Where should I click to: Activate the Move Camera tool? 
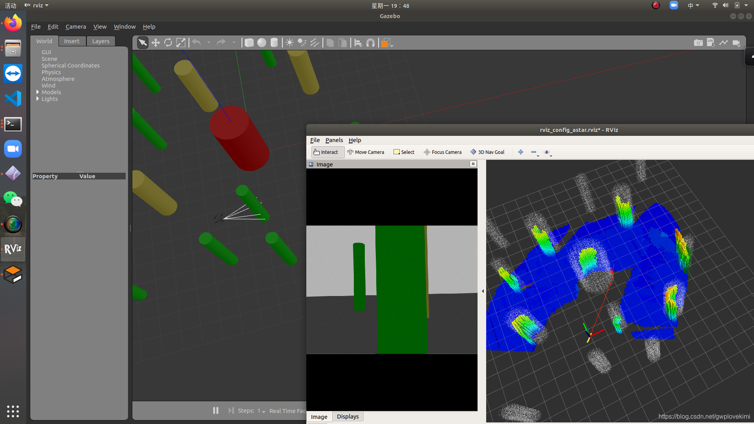click(366, 152)
